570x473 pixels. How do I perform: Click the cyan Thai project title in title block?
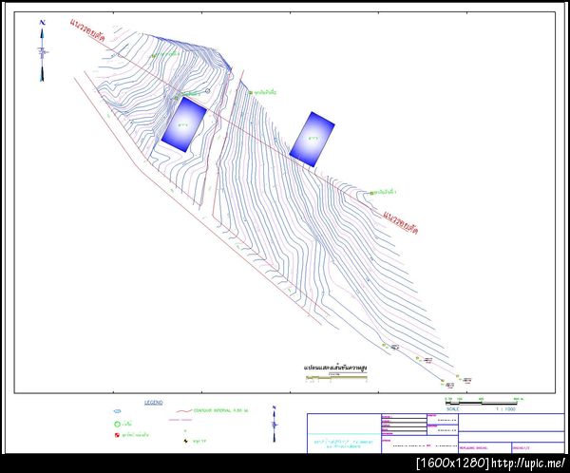[344, 444]
